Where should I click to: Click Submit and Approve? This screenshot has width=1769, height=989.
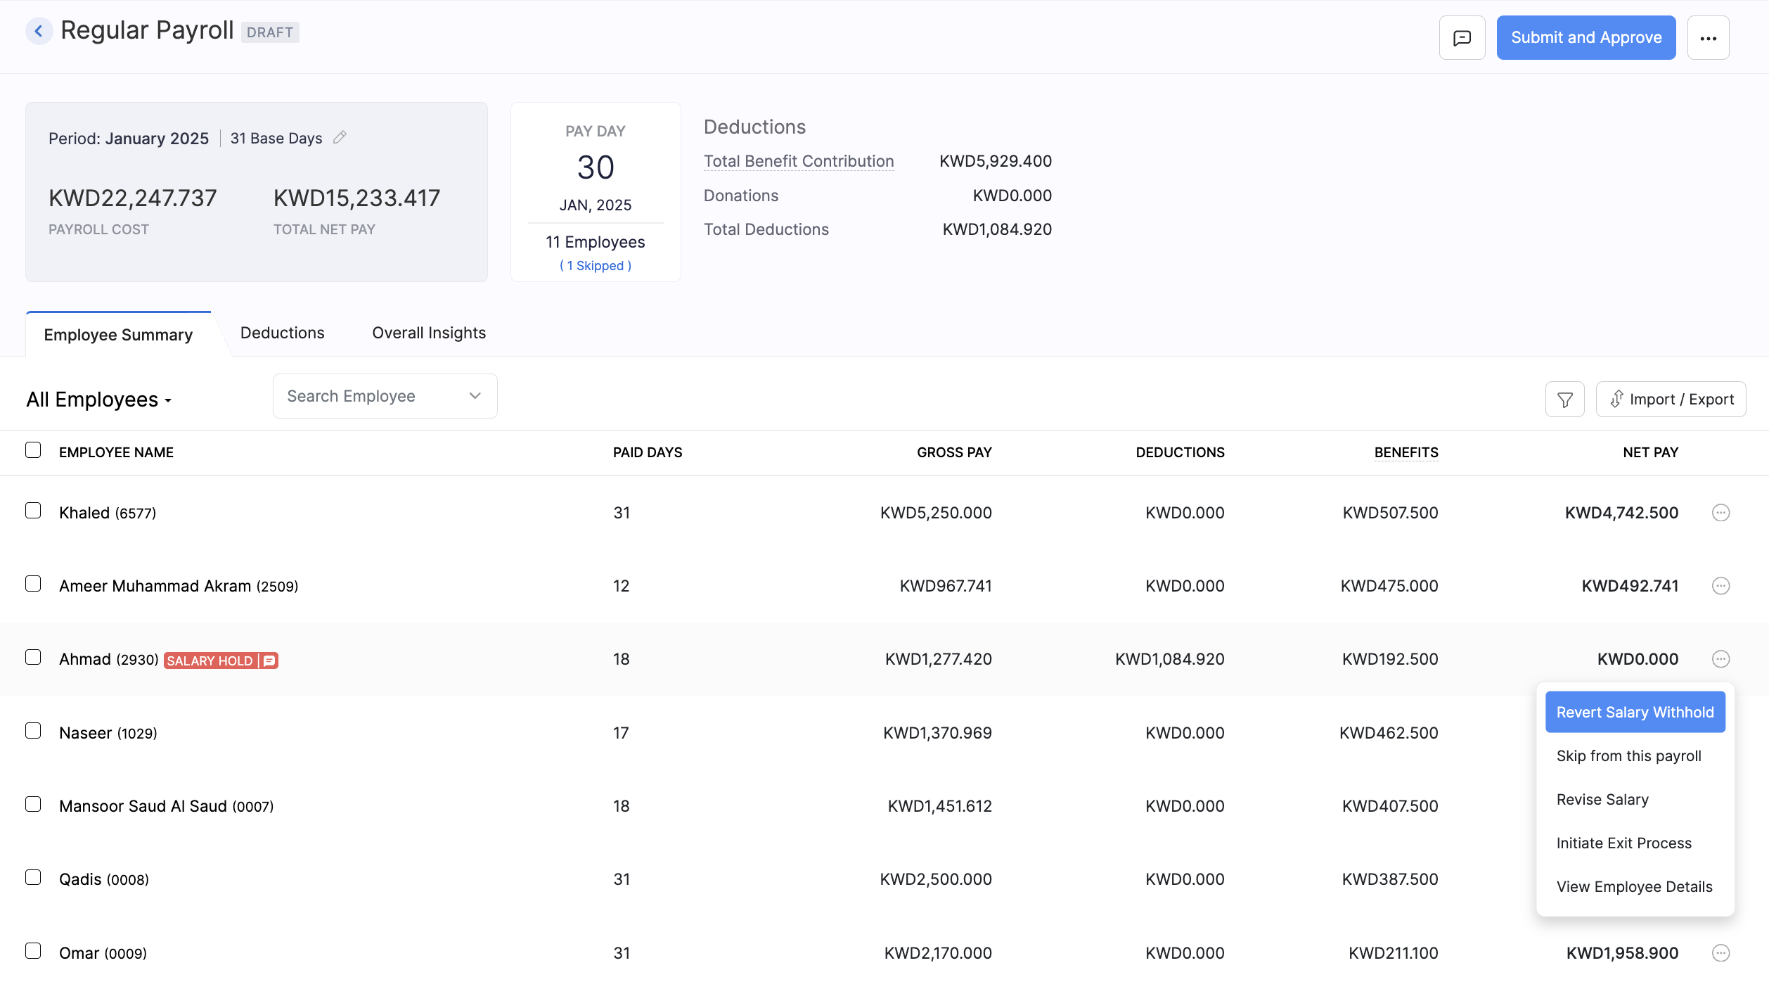point(1585,37)
